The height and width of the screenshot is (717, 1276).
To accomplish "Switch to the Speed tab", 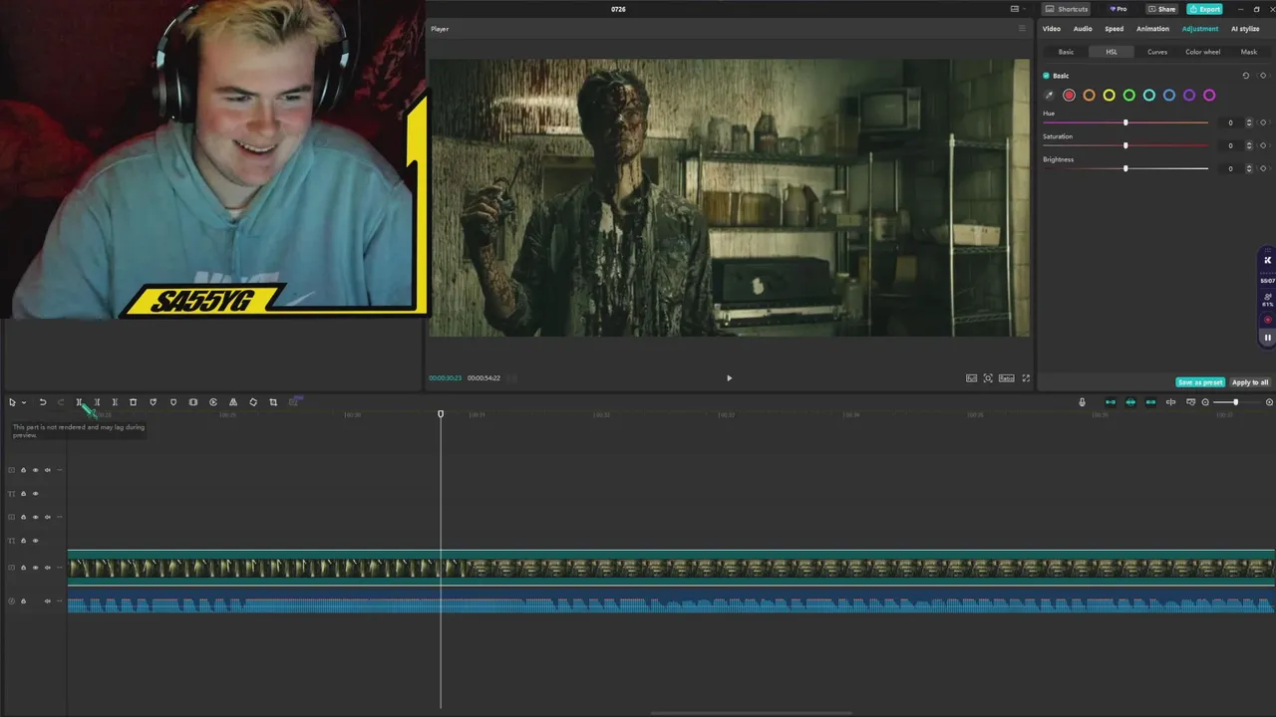I will tap(1115, 29).
